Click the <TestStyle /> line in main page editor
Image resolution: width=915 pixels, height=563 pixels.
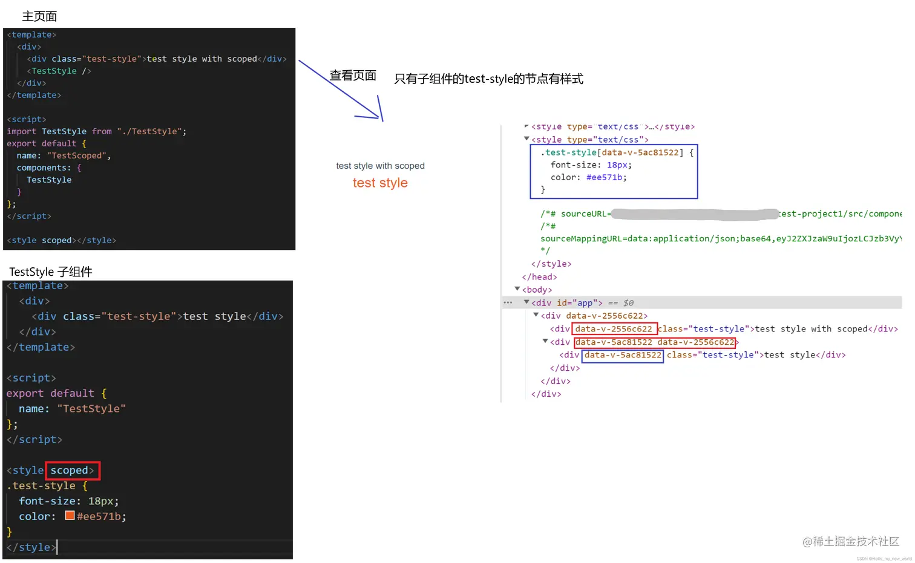[59, 71]
